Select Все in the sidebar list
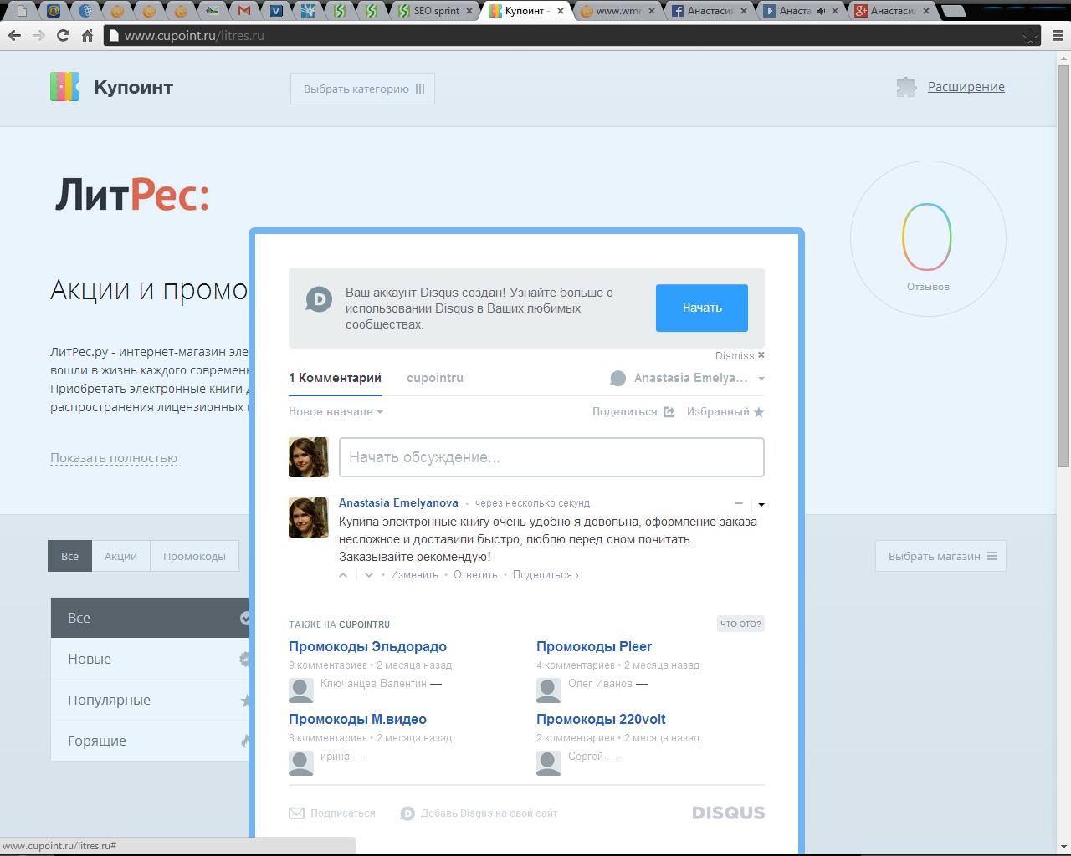This screenshot has height=856, width=1071. (151, 618)
